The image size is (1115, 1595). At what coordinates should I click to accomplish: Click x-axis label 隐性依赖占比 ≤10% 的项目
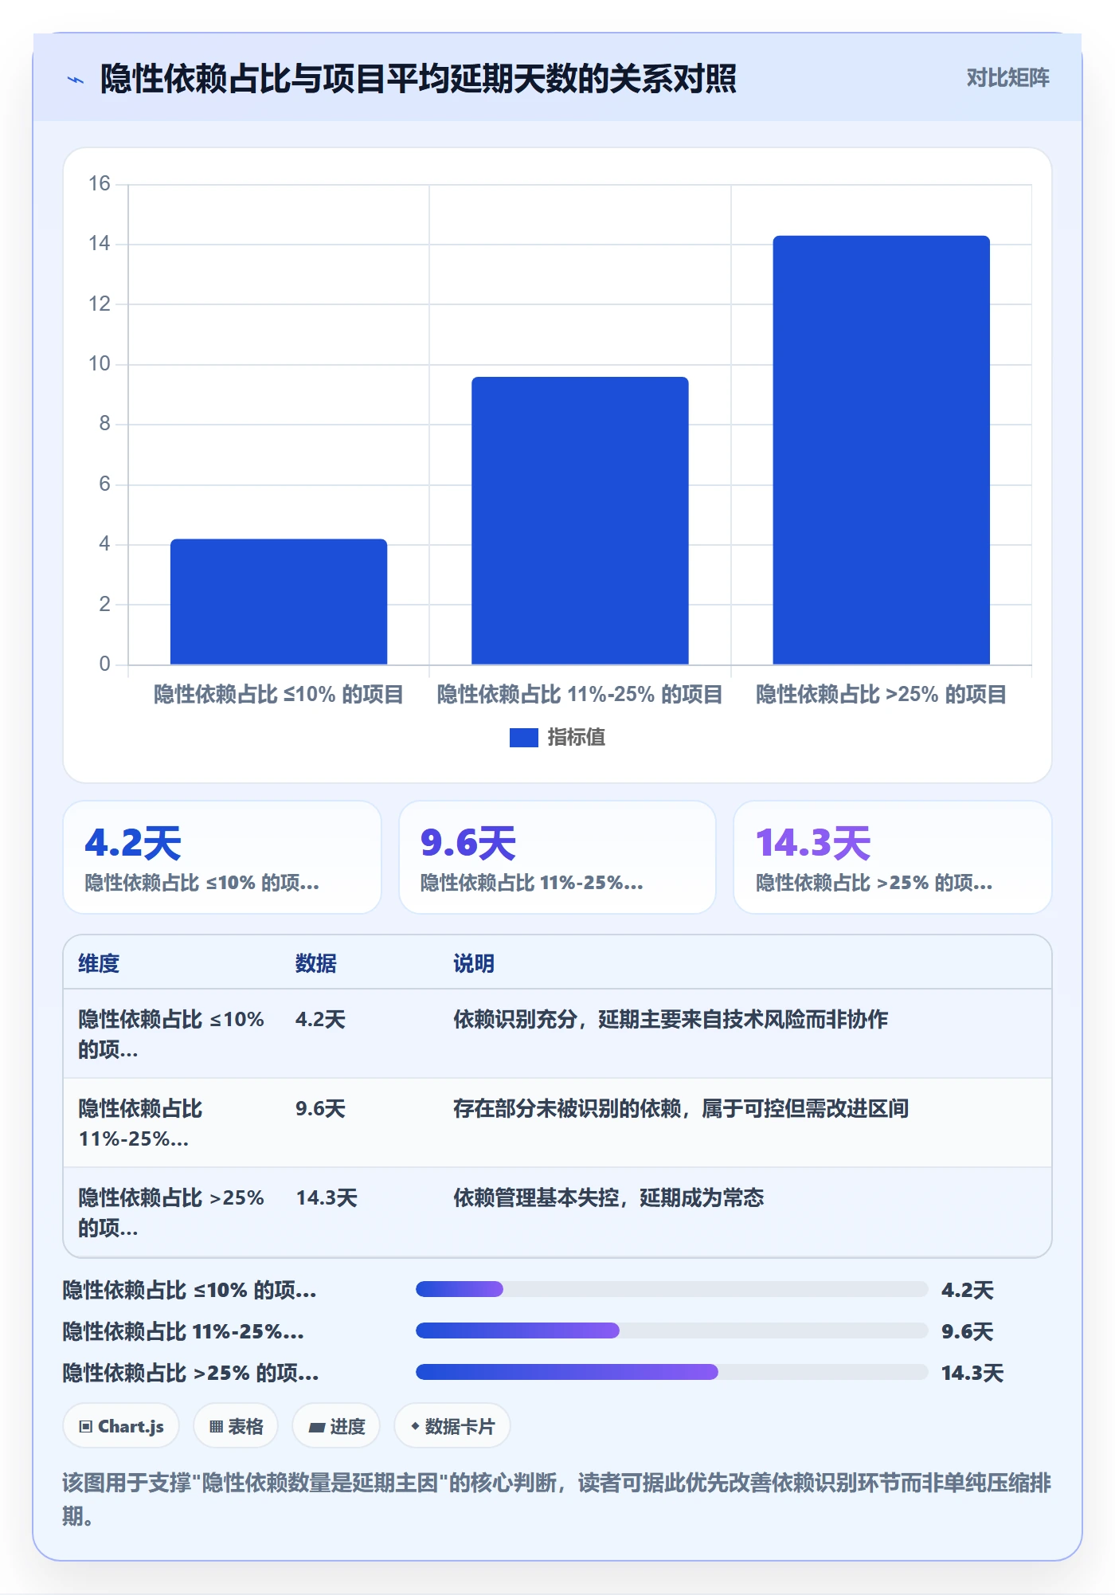click(x=279, y=695)
